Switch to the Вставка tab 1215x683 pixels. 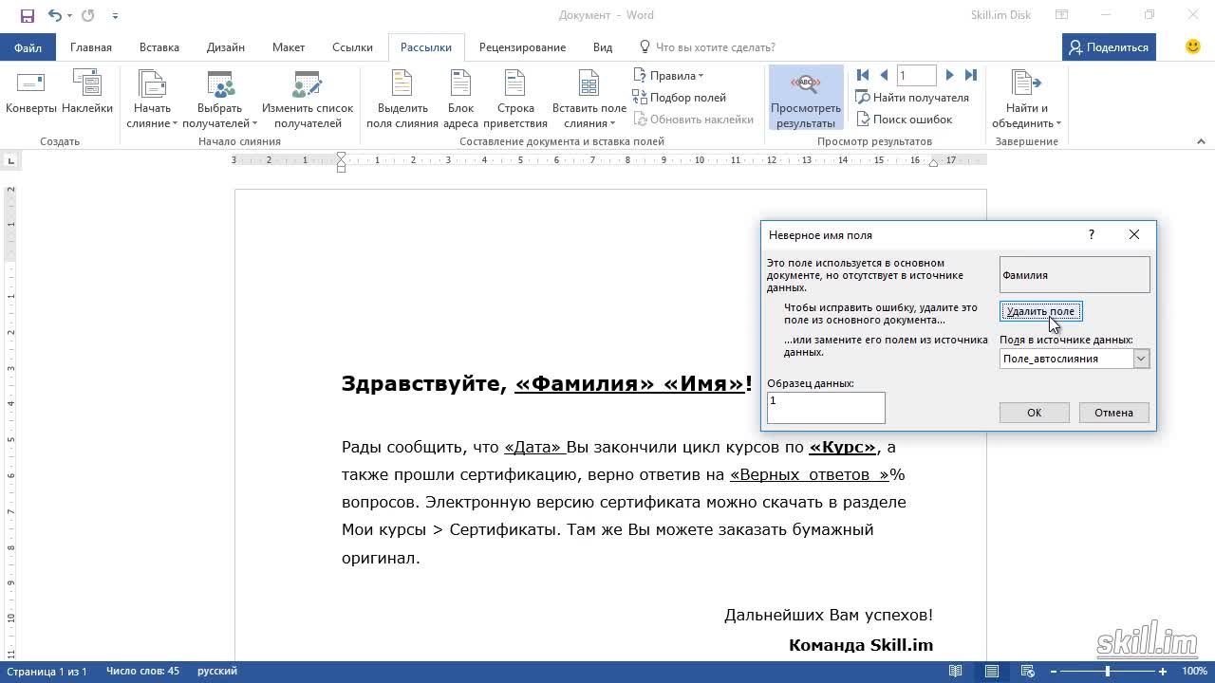coord(159,47)
